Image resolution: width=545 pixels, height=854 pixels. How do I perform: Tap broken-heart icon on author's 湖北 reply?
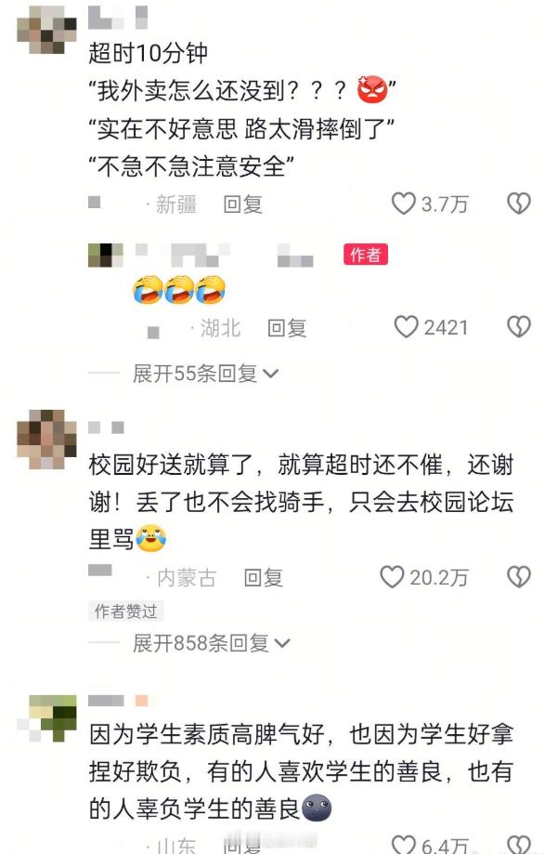pos(518,327)
